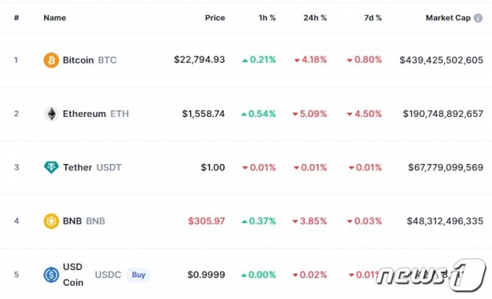Sort by the 1h % column header
The width and height of the screenshot is (492, 299).
267,18
